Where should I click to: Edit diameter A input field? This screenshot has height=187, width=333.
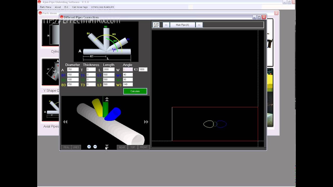pos(73,69)
